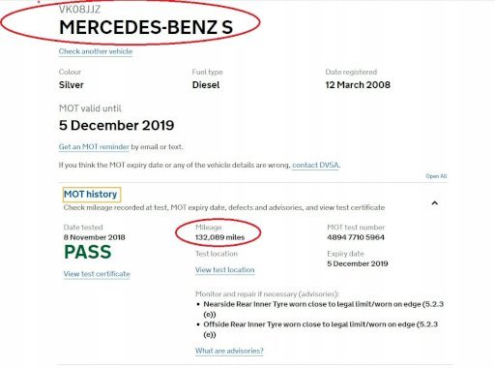
Task: Click View test location link
Action: coord(225,270)
